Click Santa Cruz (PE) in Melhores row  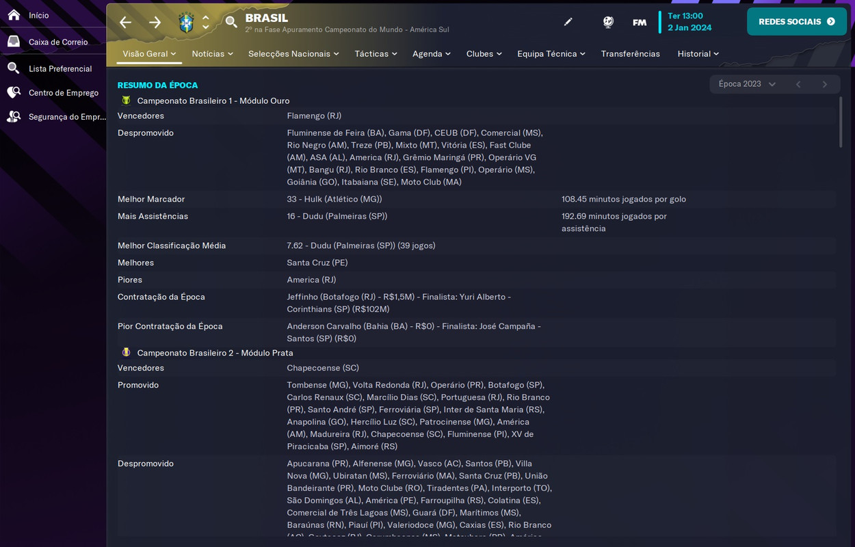[x=317, y=263]
